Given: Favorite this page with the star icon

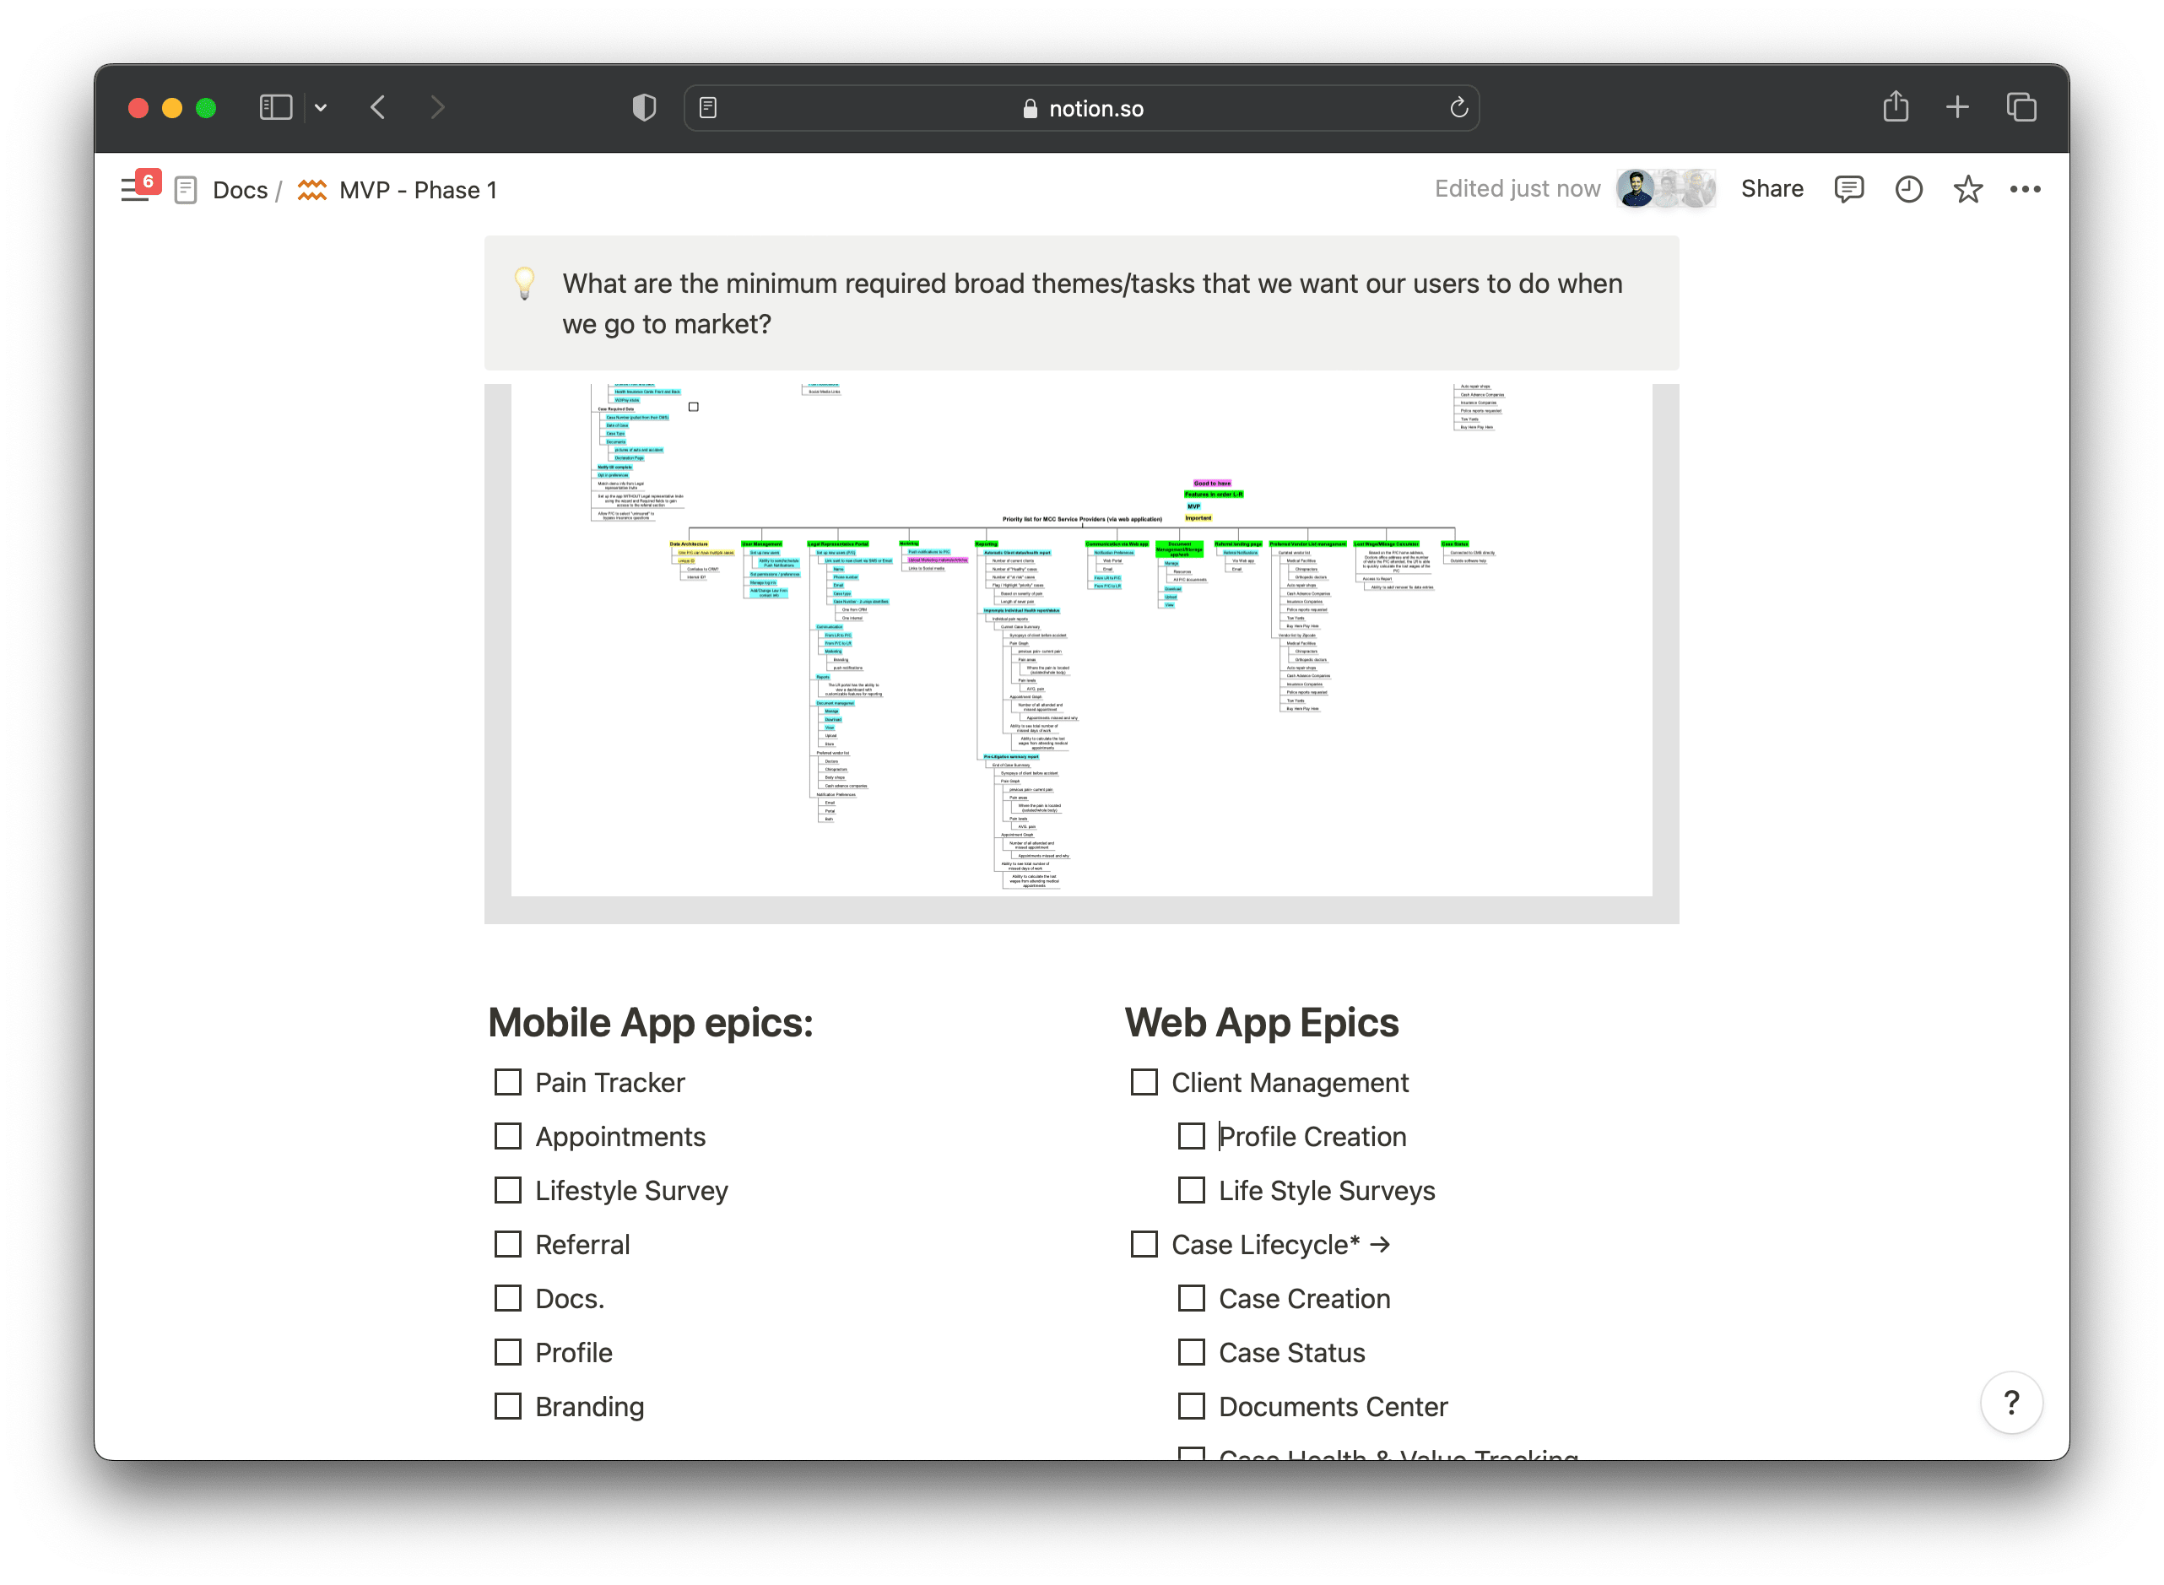Looking at the screenshot, I should [x=1967, y=189].
